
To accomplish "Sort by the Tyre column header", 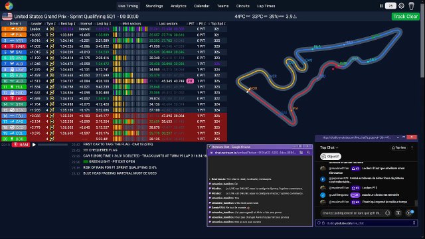I will pos(50,24).
